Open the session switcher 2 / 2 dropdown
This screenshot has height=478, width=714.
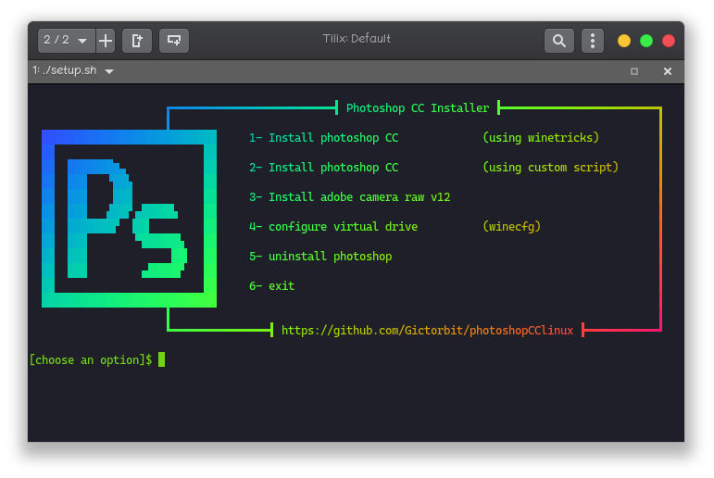pyautogui.click(x=67, y=41)
